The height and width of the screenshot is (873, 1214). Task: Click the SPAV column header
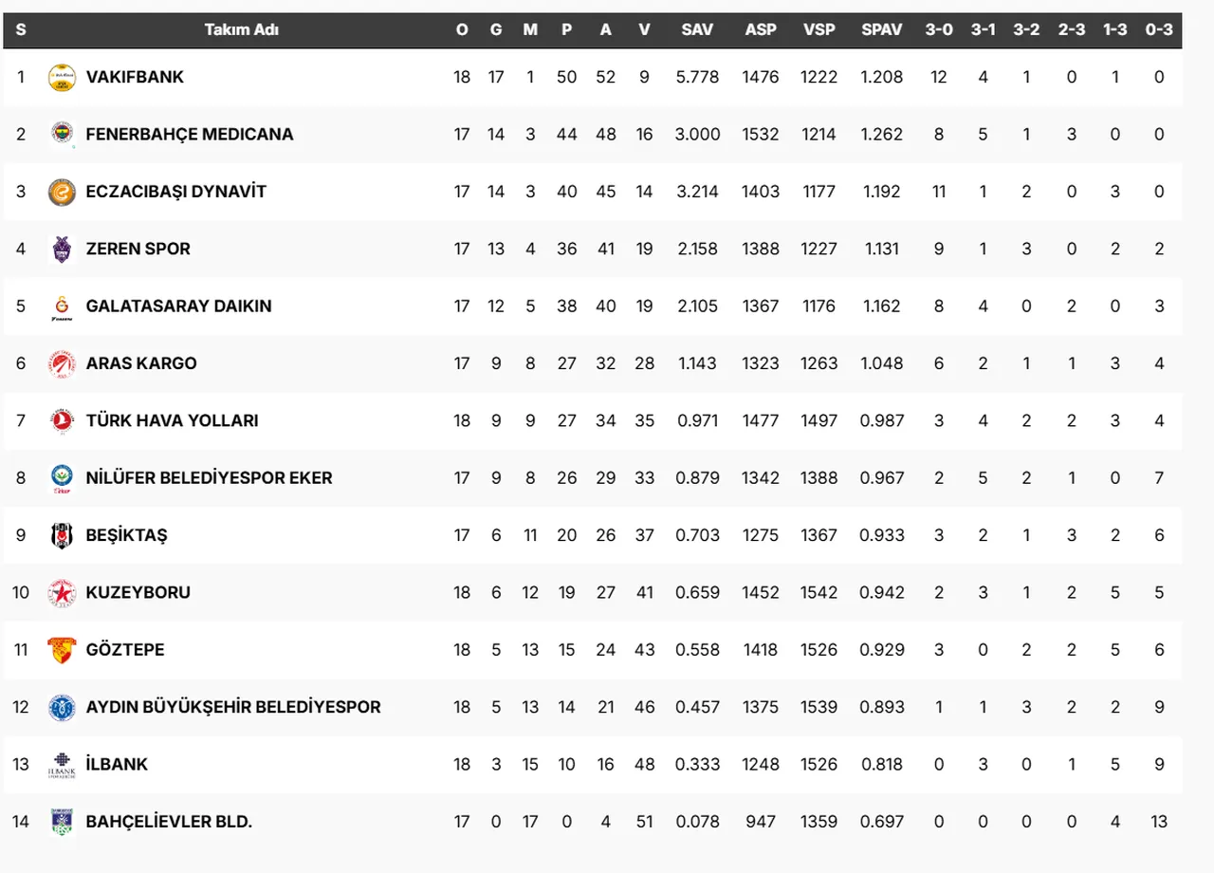881,29
